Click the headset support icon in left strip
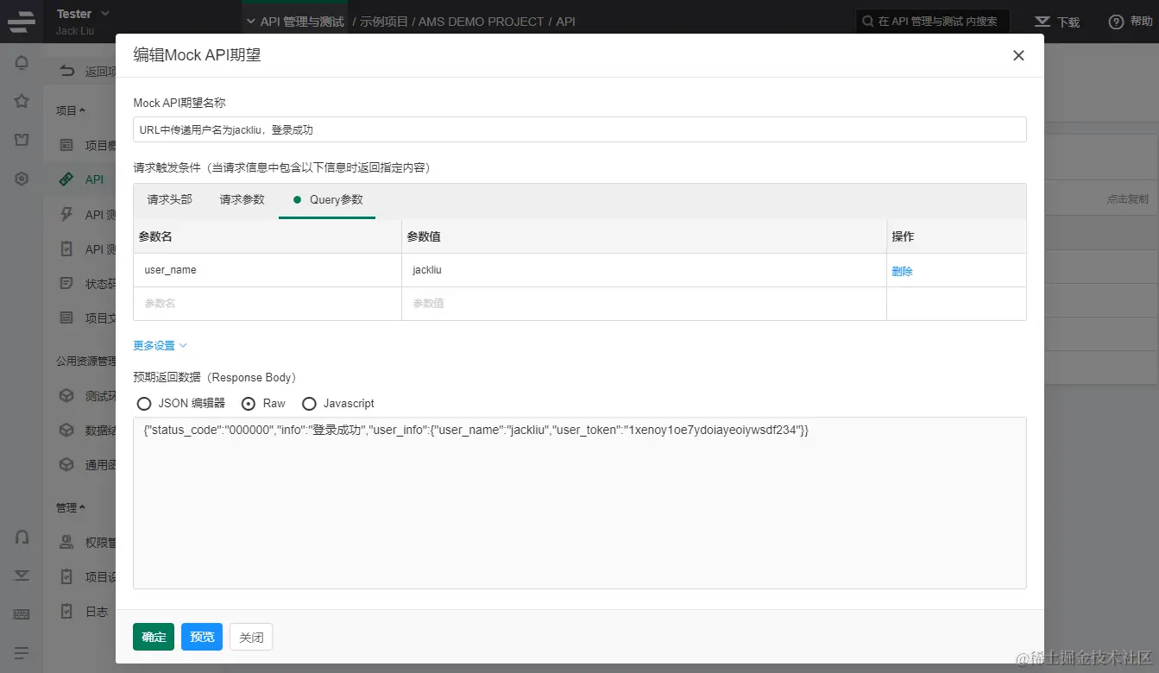The image size is (1159, 673). [22, 537]
